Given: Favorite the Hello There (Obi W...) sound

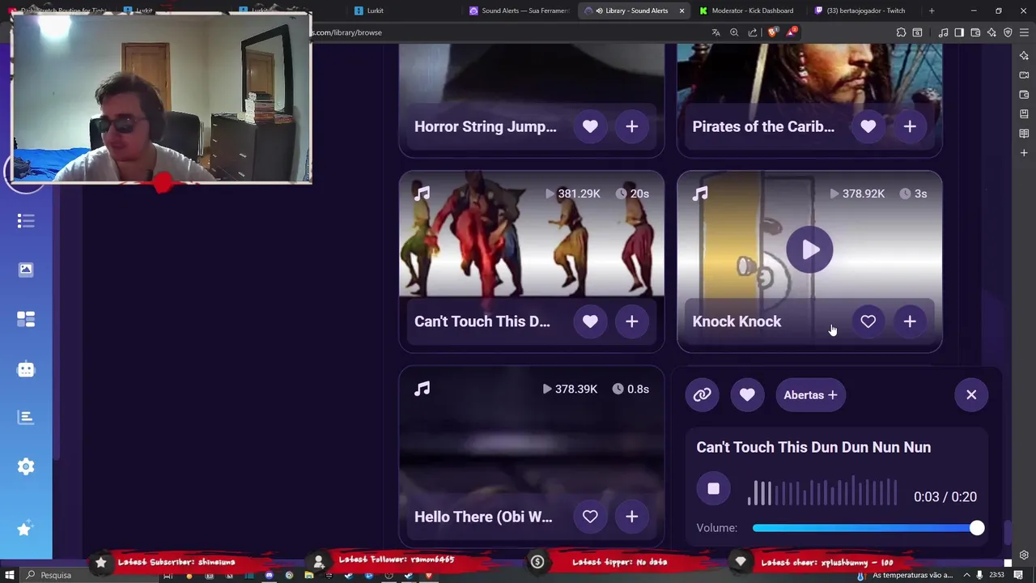Looking at the screenshot, I should [590, 517].
